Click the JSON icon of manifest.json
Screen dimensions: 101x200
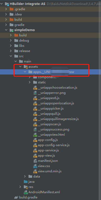point(35,161)
